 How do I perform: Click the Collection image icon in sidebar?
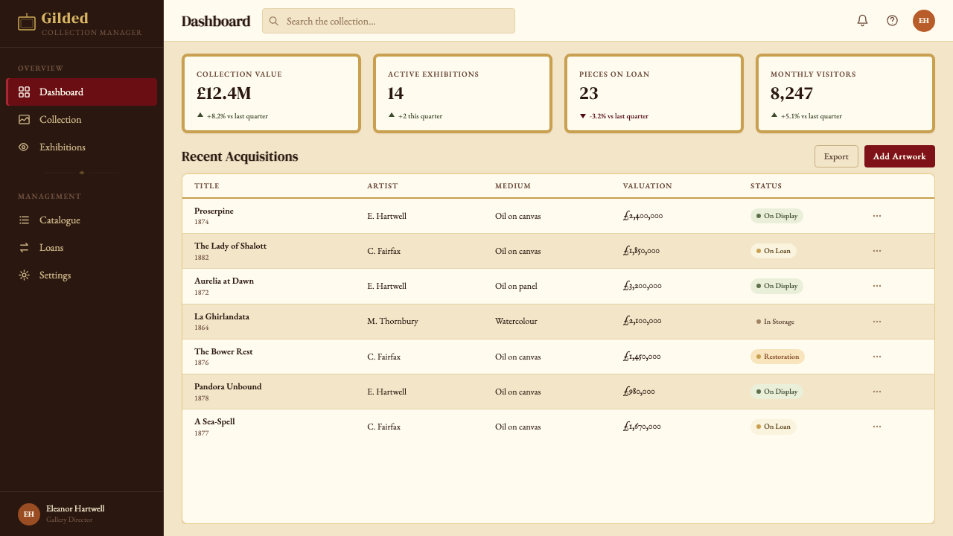pyautogui.click(x=24, y=120)
